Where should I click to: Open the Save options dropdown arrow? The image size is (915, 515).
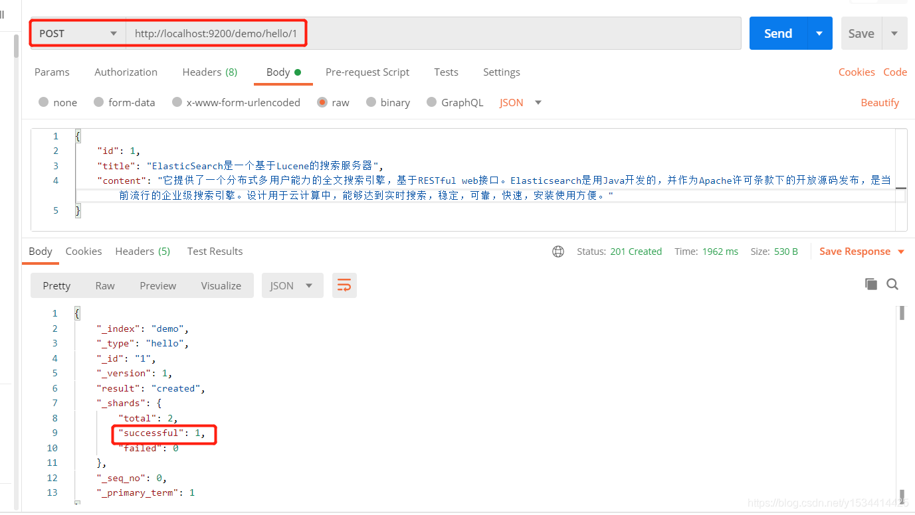pyautogui.click(x=894, y=33)
